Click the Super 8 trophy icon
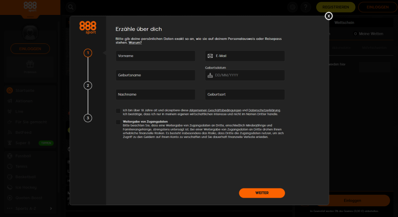 [9, 143]
